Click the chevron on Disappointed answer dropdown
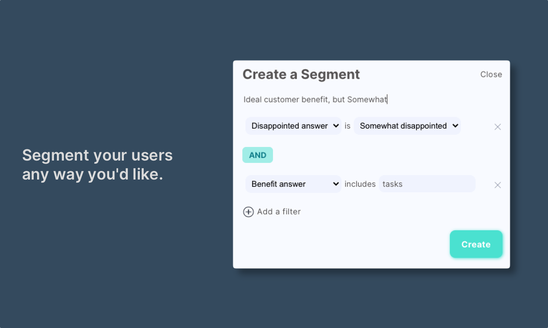 tap(336, 126)
